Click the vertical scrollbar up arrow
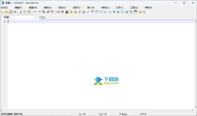Screen dimensions: 197x116 pyautogui.click(x=195, y=22)
